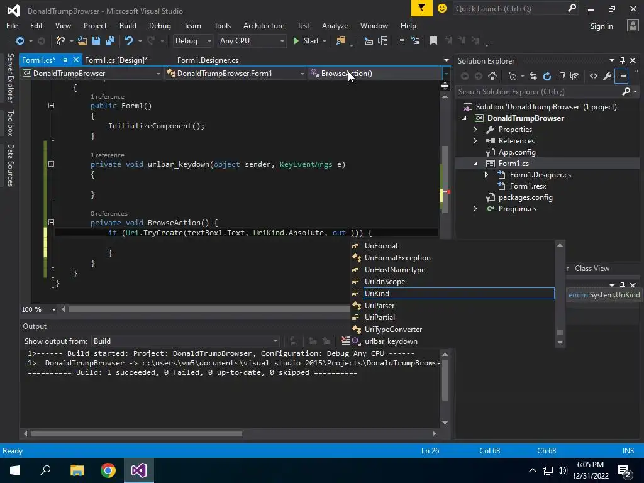The image size is (644, 483).
Task: Click the Start debugging button
Action: pyautogui.click(x=306, y=41)
